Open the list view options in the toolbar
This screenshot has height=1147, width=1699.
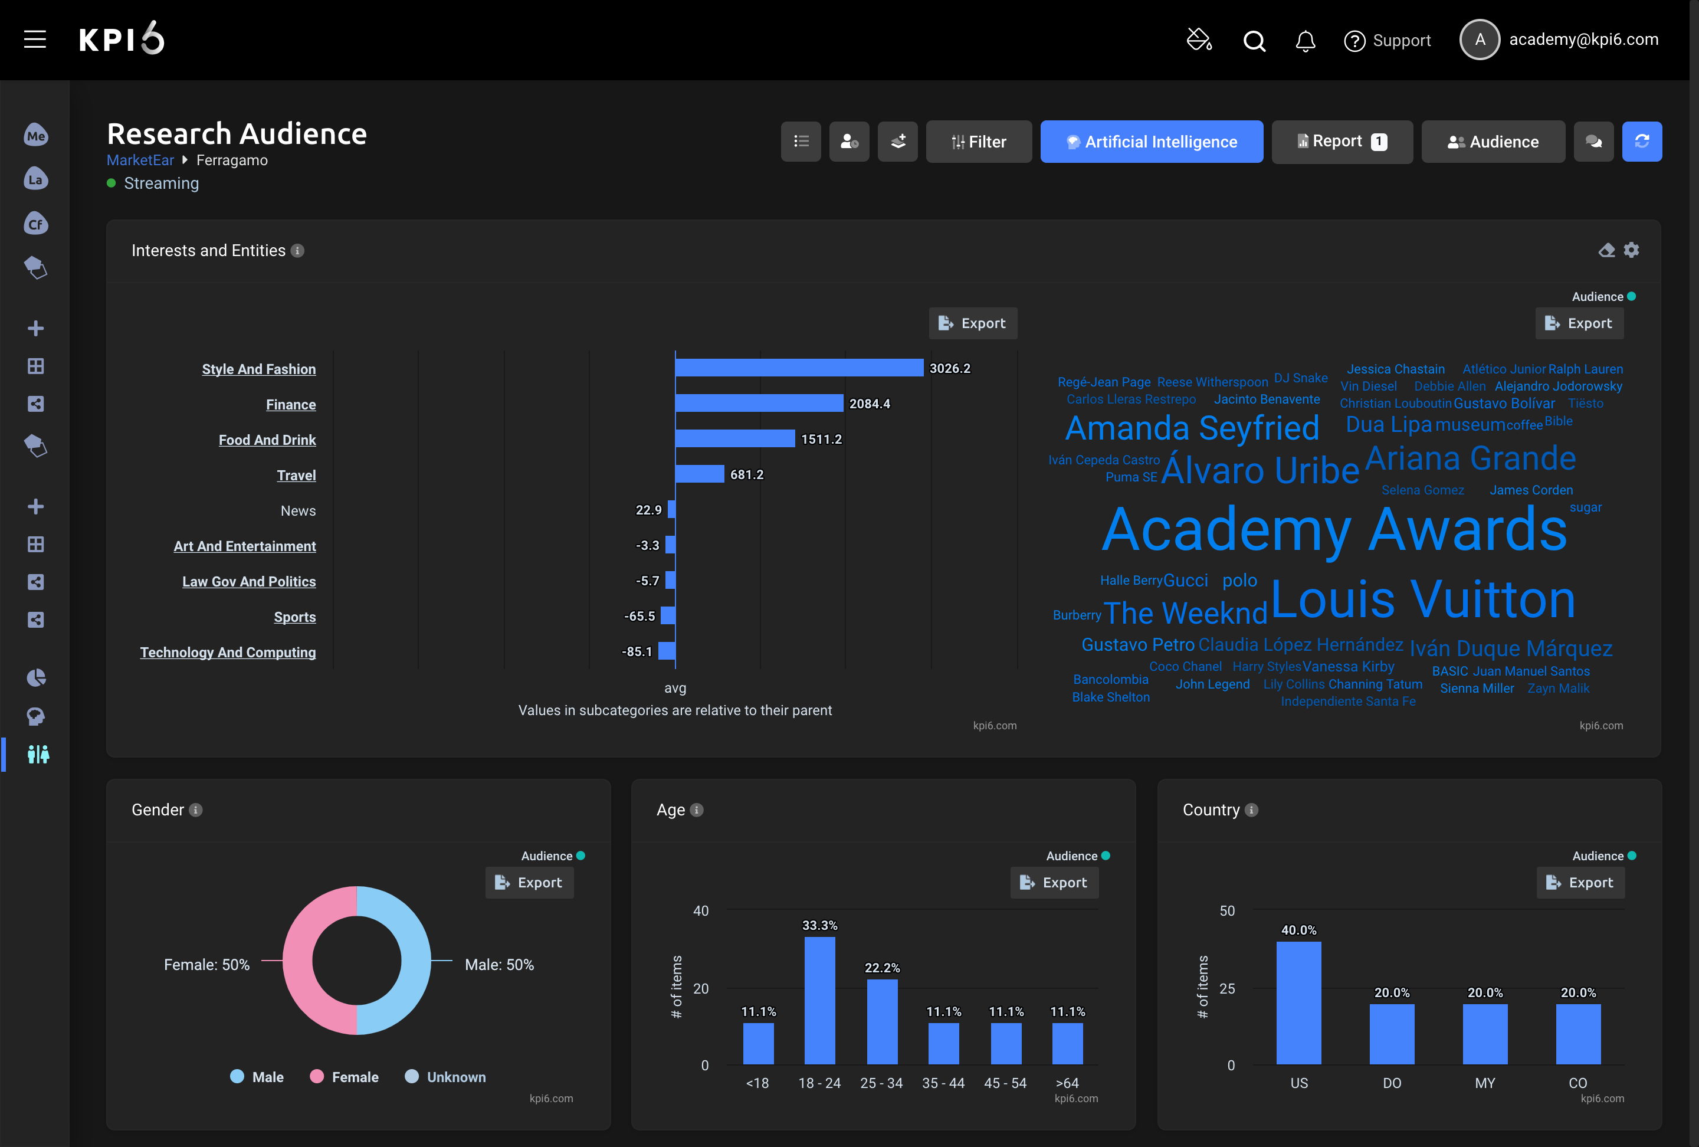[801, 141]
